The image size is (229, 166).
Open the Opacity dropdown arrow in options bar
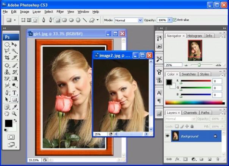pyautogui.click(x=169, y=20)
